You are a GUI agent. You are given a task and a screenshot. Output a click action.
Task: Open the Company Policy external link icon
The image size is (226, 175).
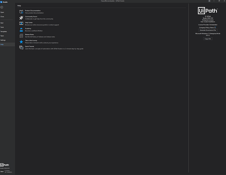[x=215, y=28]
